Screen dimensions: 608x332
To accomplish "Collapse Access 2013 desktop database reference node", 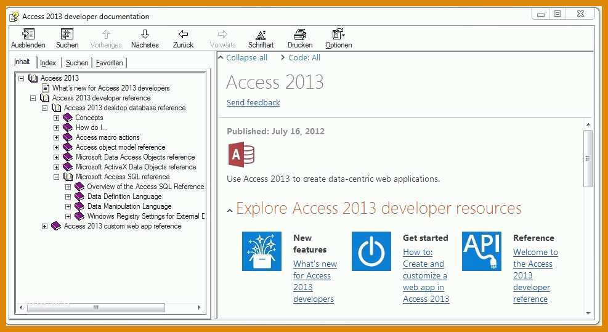I will coord(44,108).
